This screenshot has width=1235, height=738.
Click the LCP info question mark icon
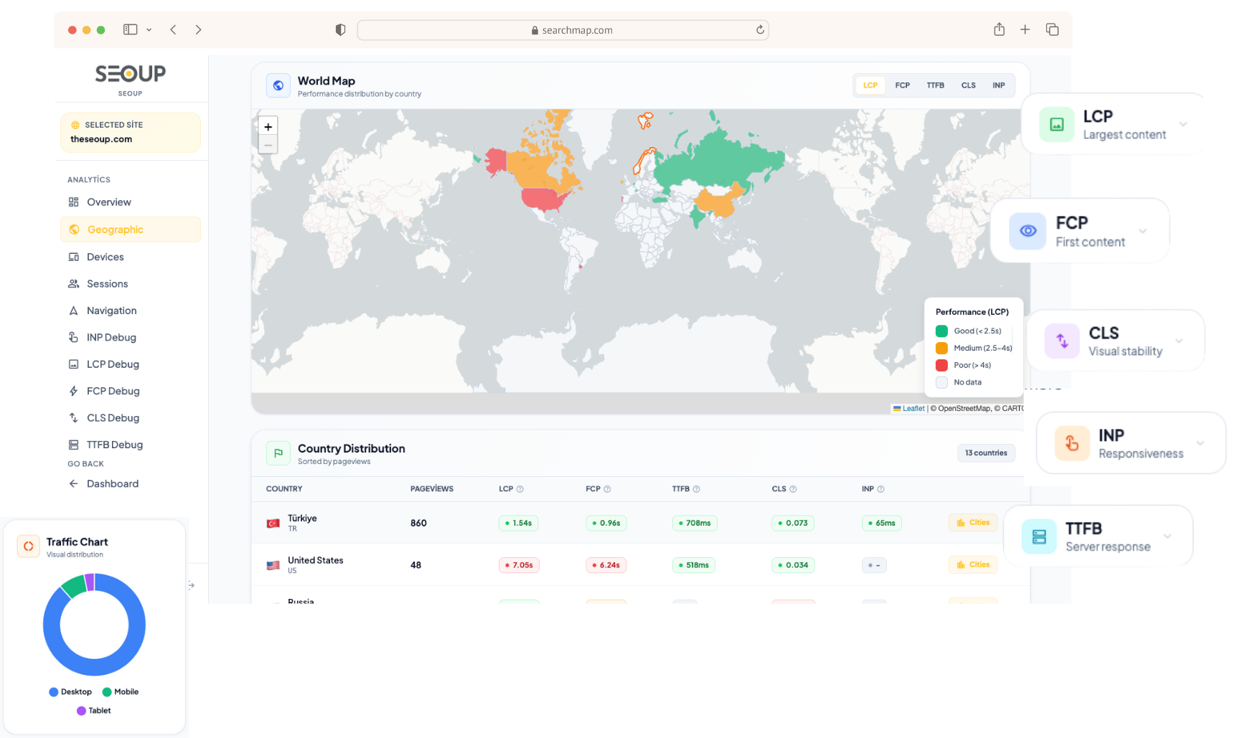coord(520,489)
